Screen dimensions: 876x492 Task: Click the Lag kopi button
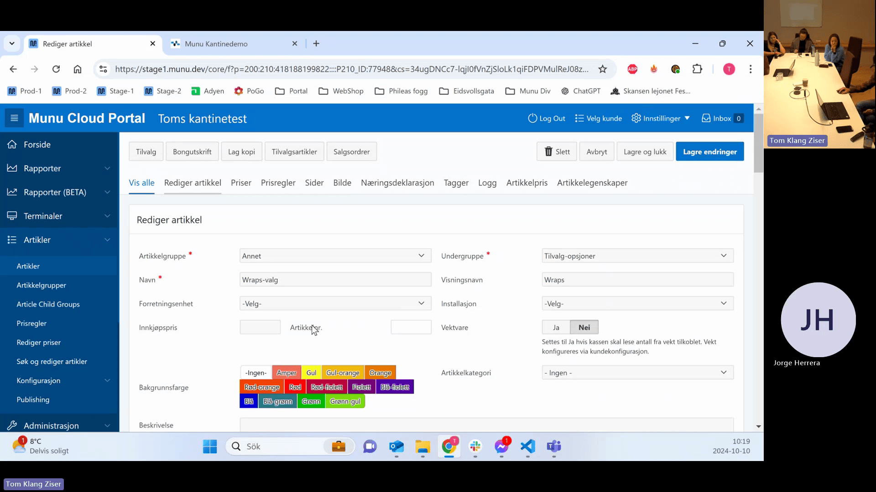click(241, 152)
